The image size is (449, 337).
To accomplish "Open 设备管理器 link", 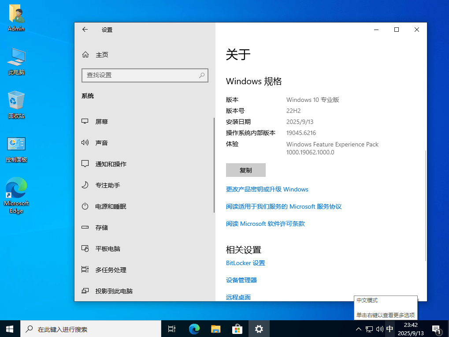I will click(241, 280).
